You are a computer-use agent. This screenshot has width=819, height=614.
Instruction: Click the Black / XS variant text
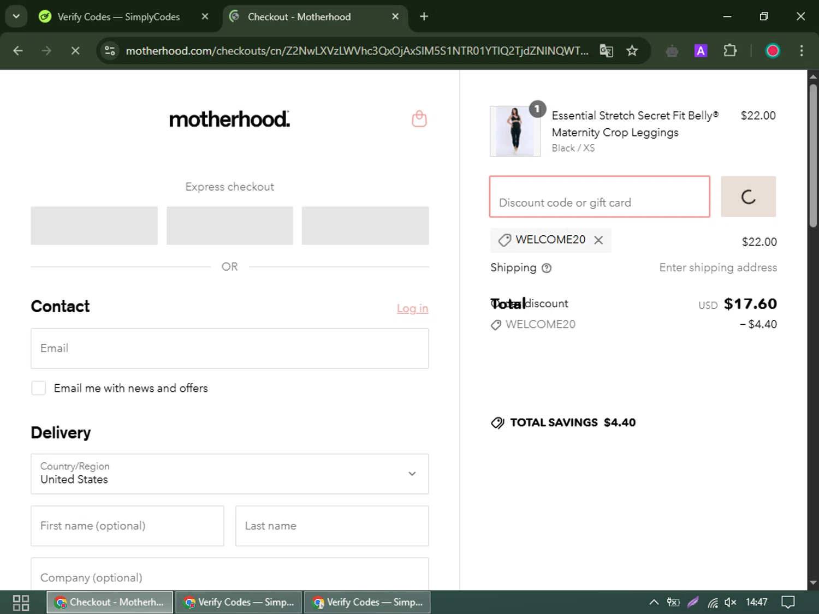tap(573, 148)
